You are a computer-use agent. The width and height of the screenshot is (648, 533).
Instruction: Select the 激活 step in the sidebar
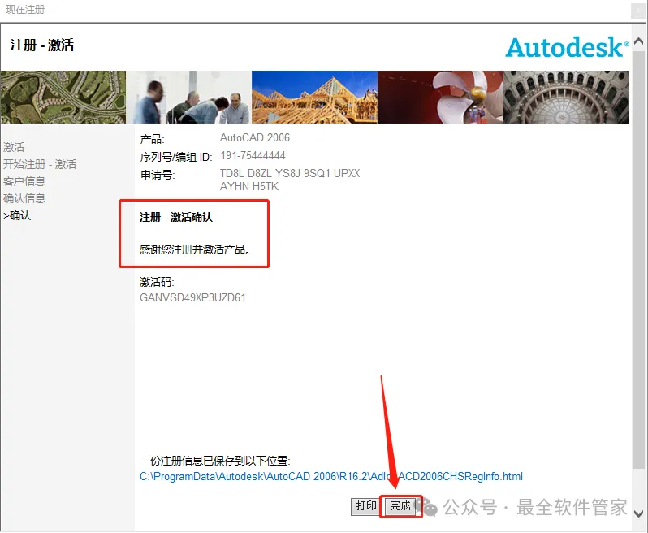(14, 147)
